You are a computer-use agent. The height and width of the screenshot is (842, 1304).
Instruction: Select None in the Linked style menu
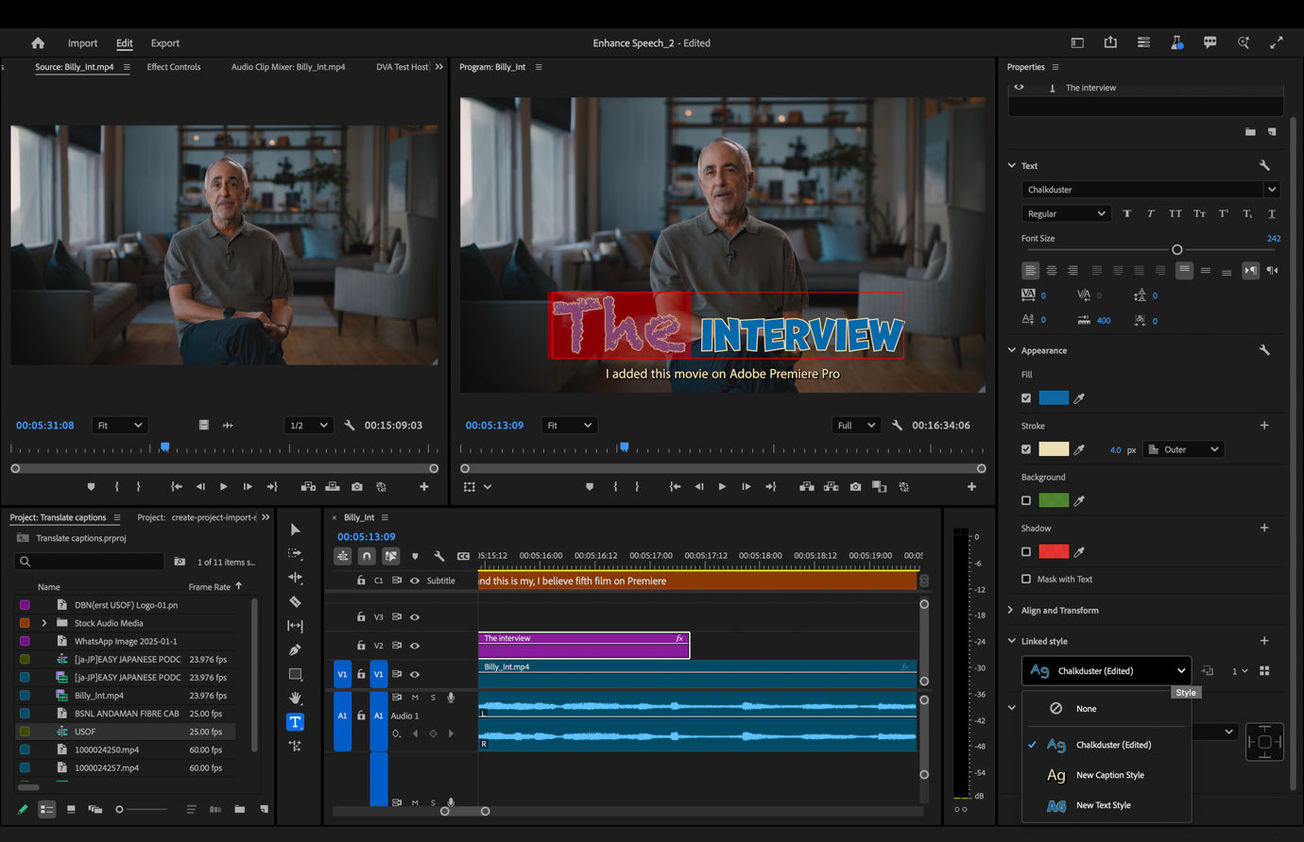point(1085,708)
